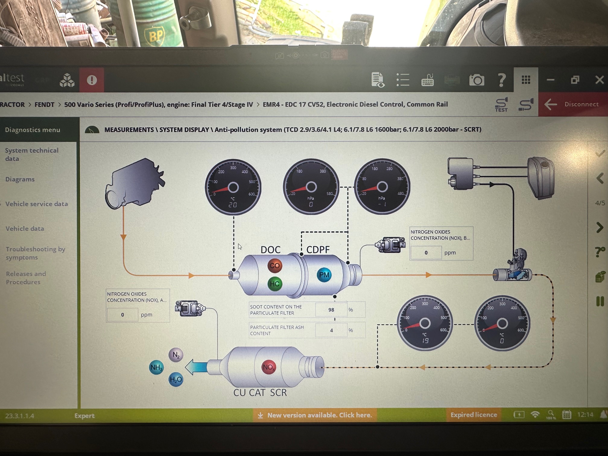Go to next page chevron

coord(600,227)
